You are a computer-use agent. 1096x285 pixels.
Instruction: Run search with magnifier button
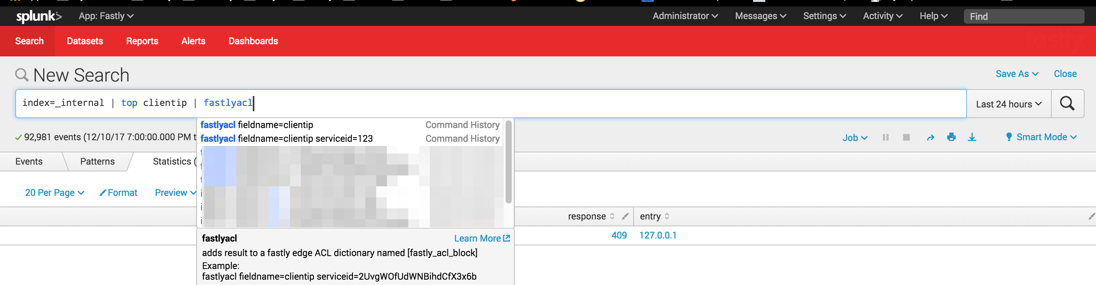1067,104
